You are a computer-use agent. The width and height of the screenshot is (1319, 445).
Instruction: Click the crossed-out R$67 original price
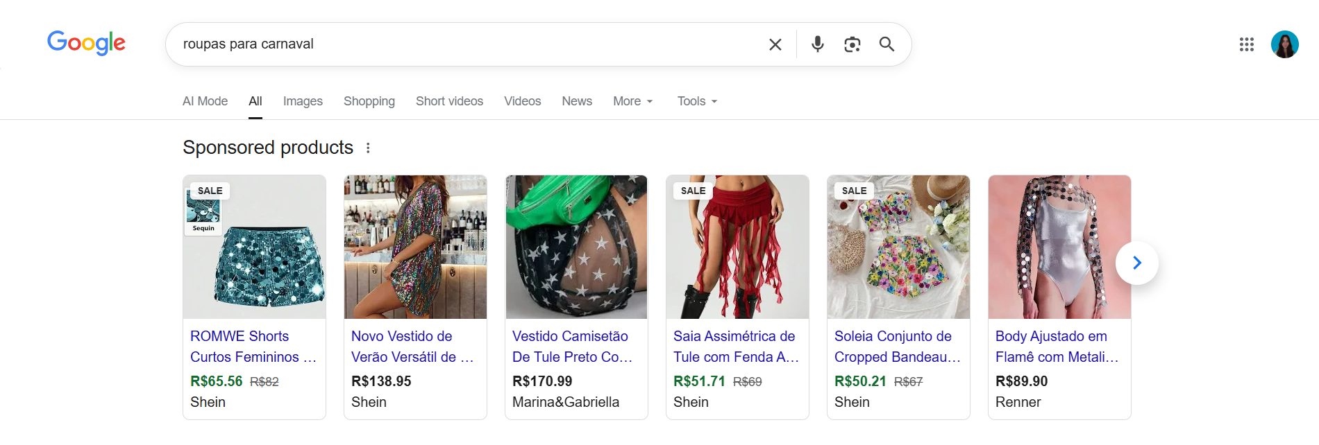(x=909, y=382)
